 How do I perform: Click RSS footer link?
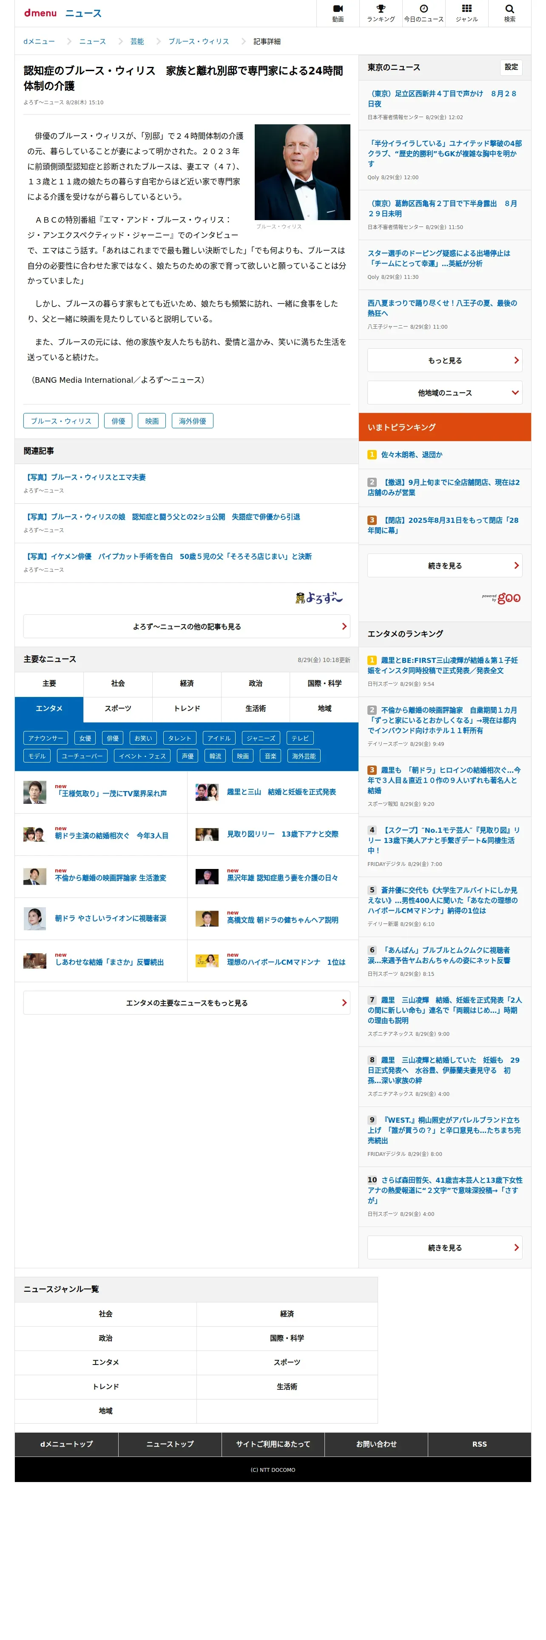pyautogui.click(x=480, y=1444)
